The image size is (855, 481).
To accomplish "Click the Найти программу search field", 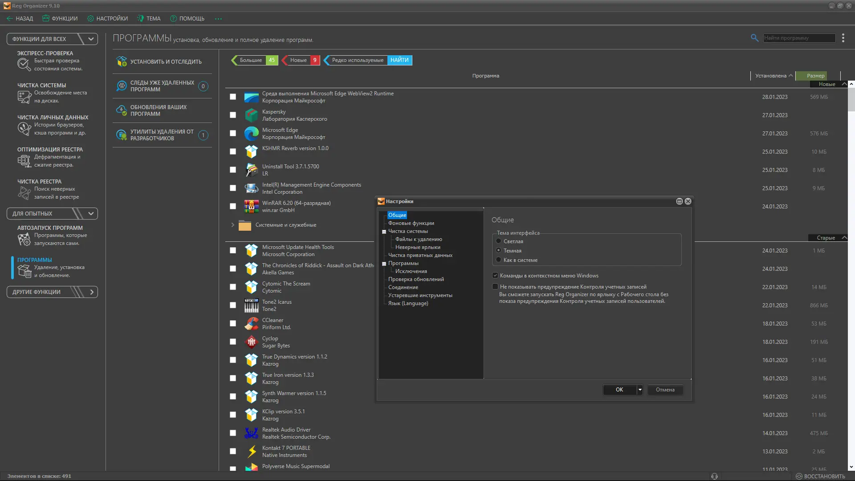I will pos(799,38).
